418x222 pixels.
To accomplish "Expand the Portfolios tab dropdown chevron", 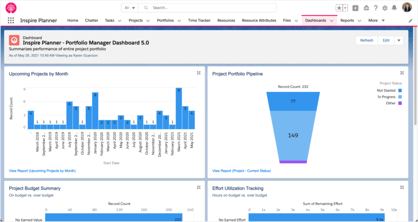I will tap(180, 20).
